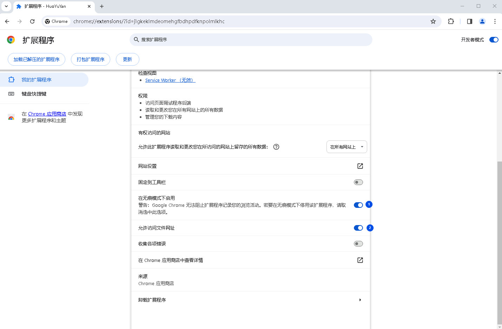This screenshot has width=502, height=329.
Task: Open the browser side panel
Action: (x=470, y=21)
